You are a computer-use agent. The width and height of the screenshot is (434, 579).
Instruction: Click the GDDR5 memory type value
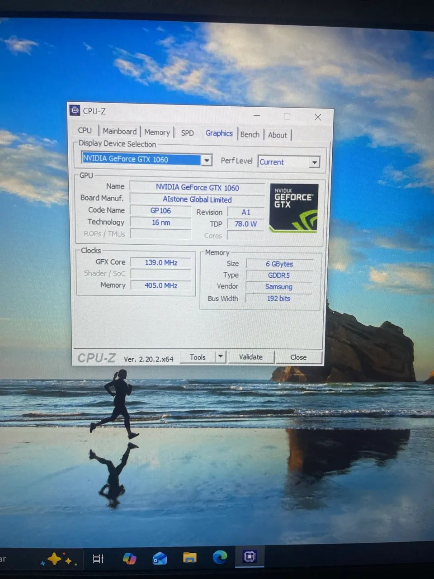click(x=279, y=275)
